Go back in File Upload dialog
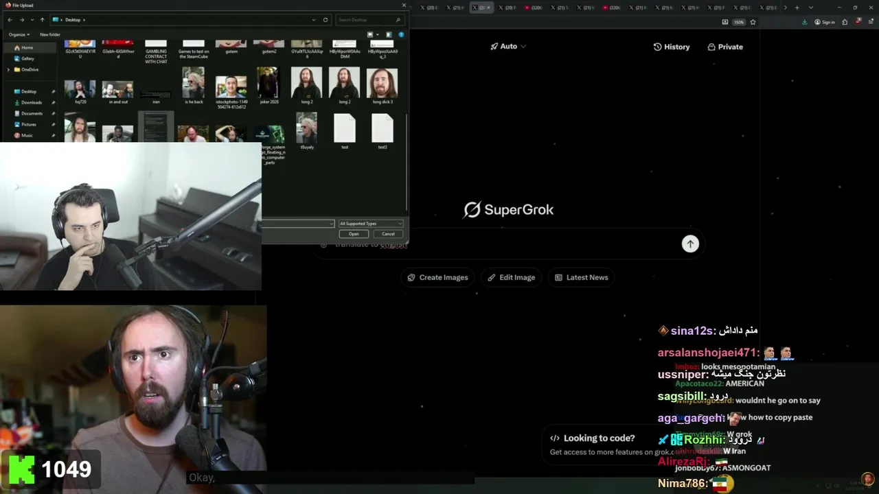The width and height of the screenshot is (879, 494). point(10,20)
